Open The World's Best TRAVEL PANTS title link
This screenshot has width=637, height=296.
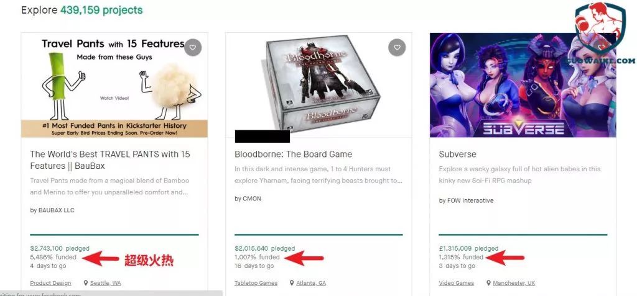110,159
